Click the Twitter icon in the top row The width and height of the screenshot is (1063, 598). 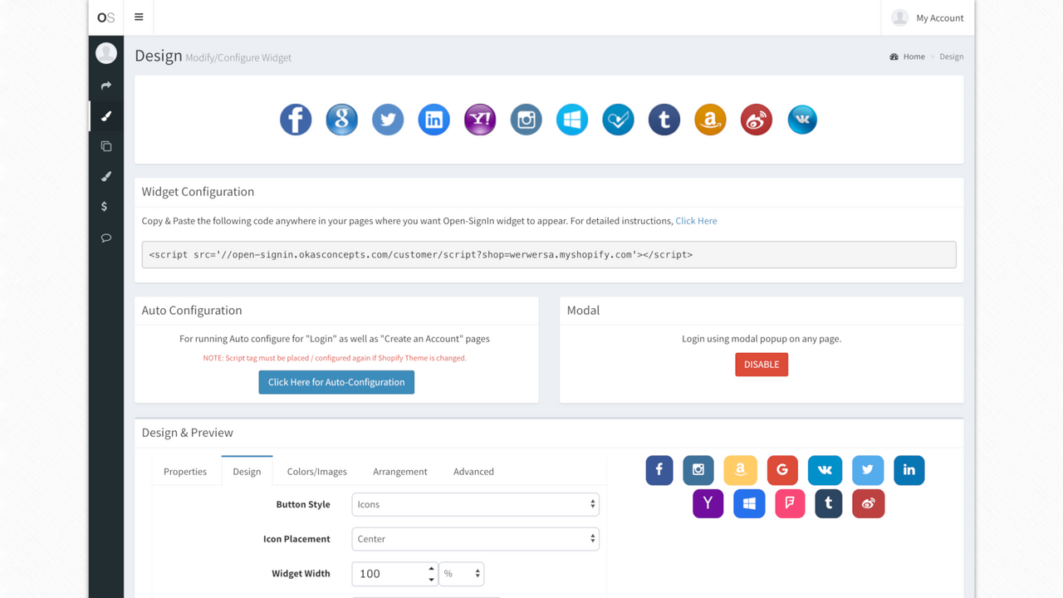coord(388,120)
